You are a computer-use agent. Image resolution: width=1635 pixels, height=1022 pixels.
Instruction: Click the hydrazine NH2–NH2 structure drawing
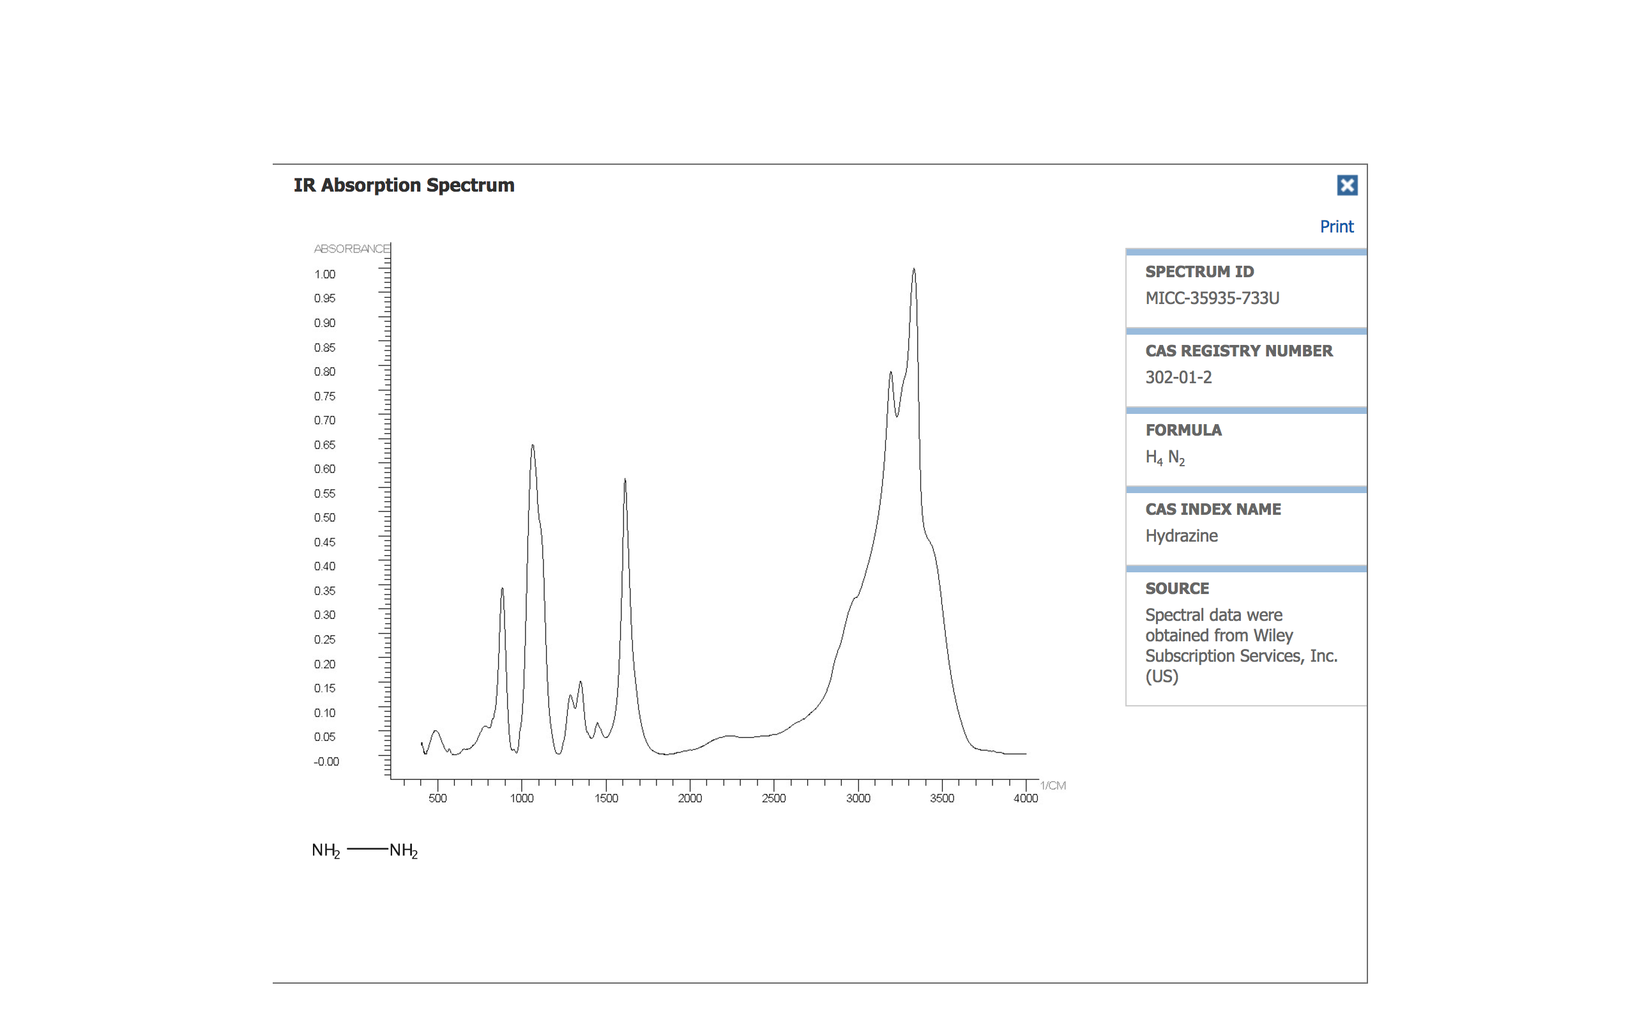tap(365, 850)
